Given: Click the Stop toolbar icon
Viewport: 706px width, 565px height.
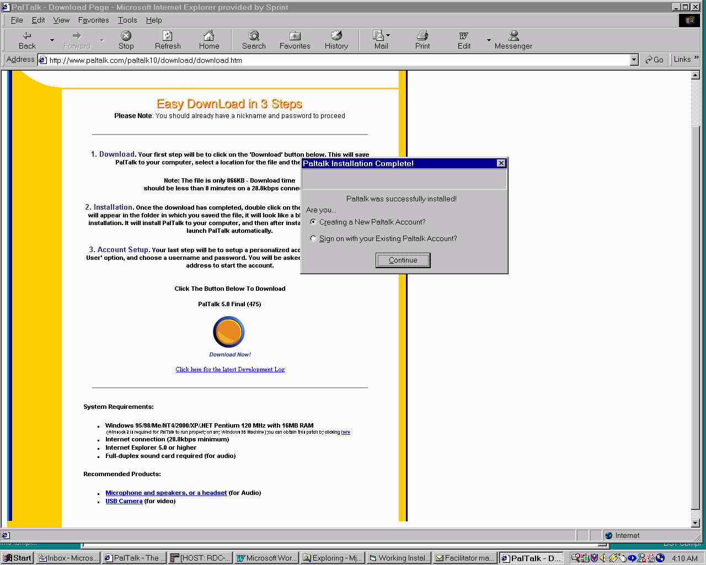Looking at the screenshot, I should pos(126,40).
